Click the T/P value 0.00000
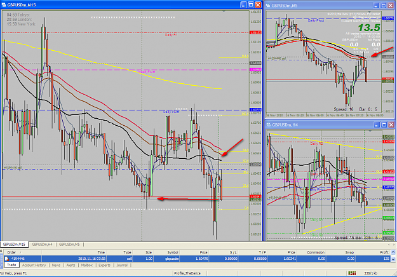 click(x=260, y=259)
